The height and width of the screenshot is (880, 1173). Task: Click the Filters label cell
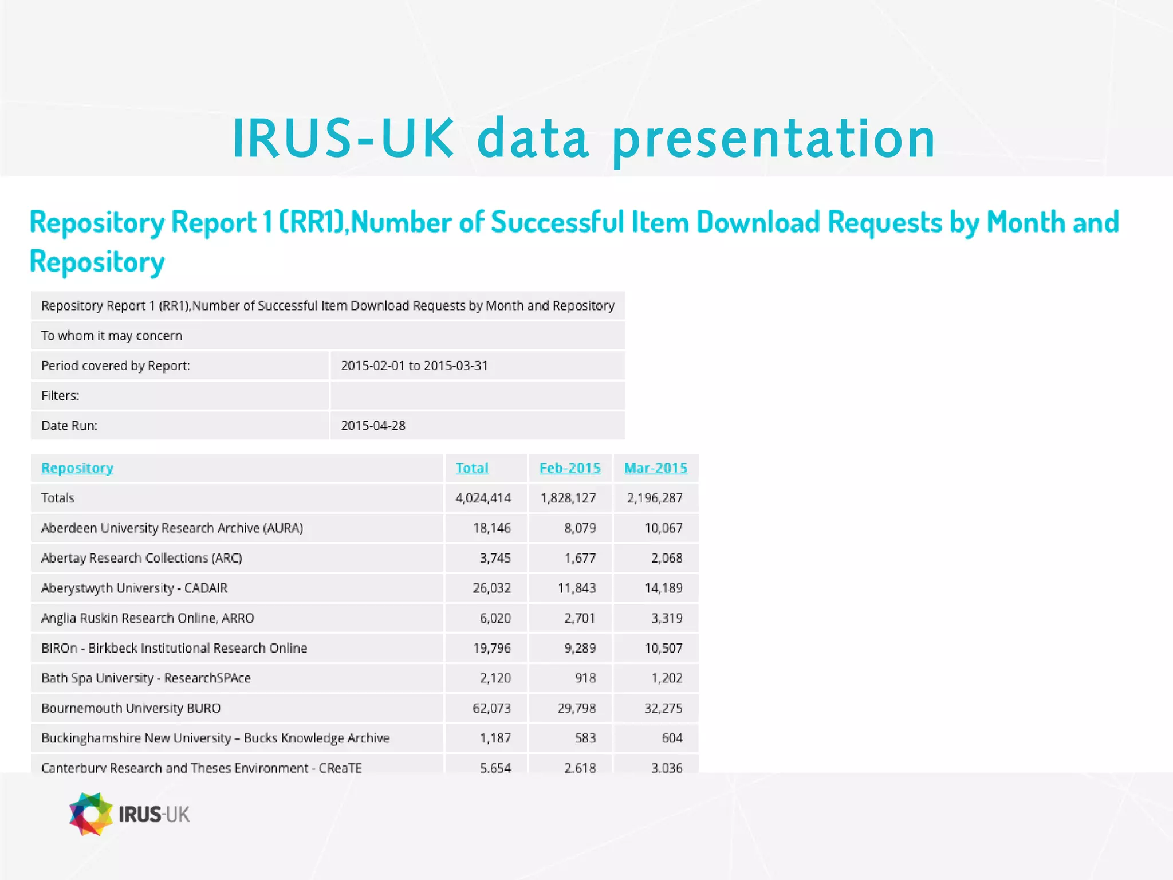[180, 395]
